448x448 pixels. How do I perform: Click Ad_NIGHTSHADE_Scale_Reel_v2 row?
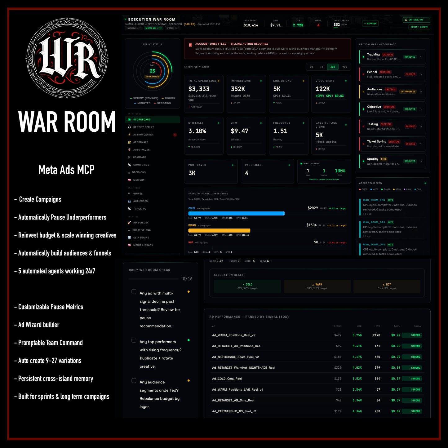[x=317, y=357]
